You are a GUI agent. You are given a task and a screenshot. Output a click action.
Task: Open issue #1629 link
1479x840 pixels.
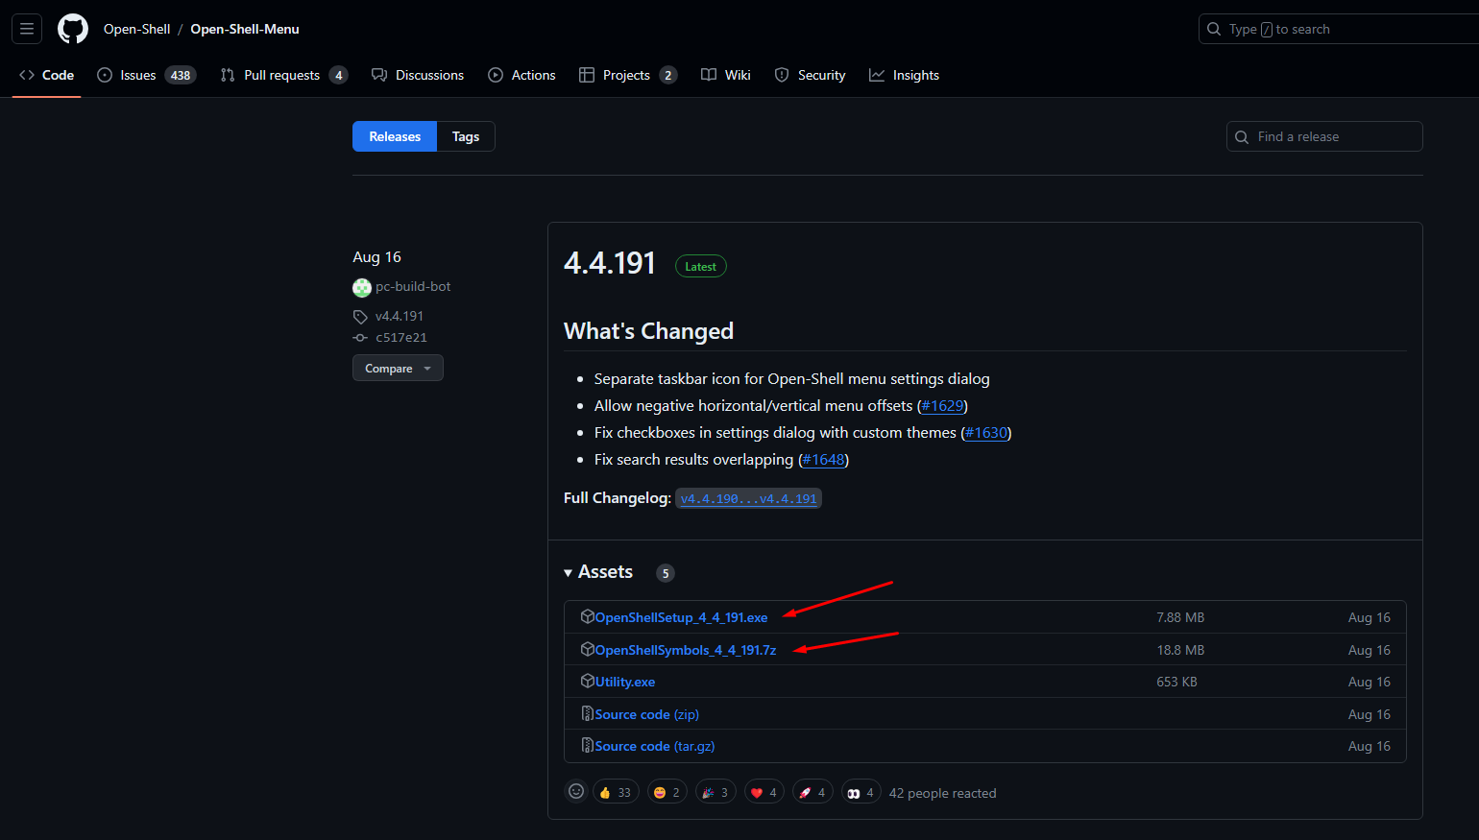tap(942, 406)
